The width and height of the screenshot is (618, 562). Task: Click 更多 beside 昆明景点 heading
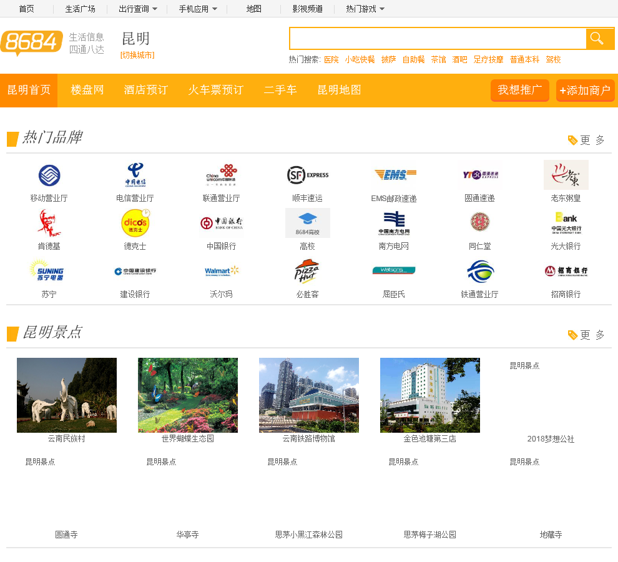click(586, 335)
